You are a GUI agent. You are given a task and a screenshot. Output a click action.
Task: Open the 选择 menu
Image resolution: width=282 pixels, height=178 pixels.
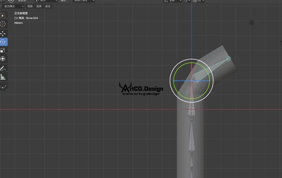[x=39, y=6]
